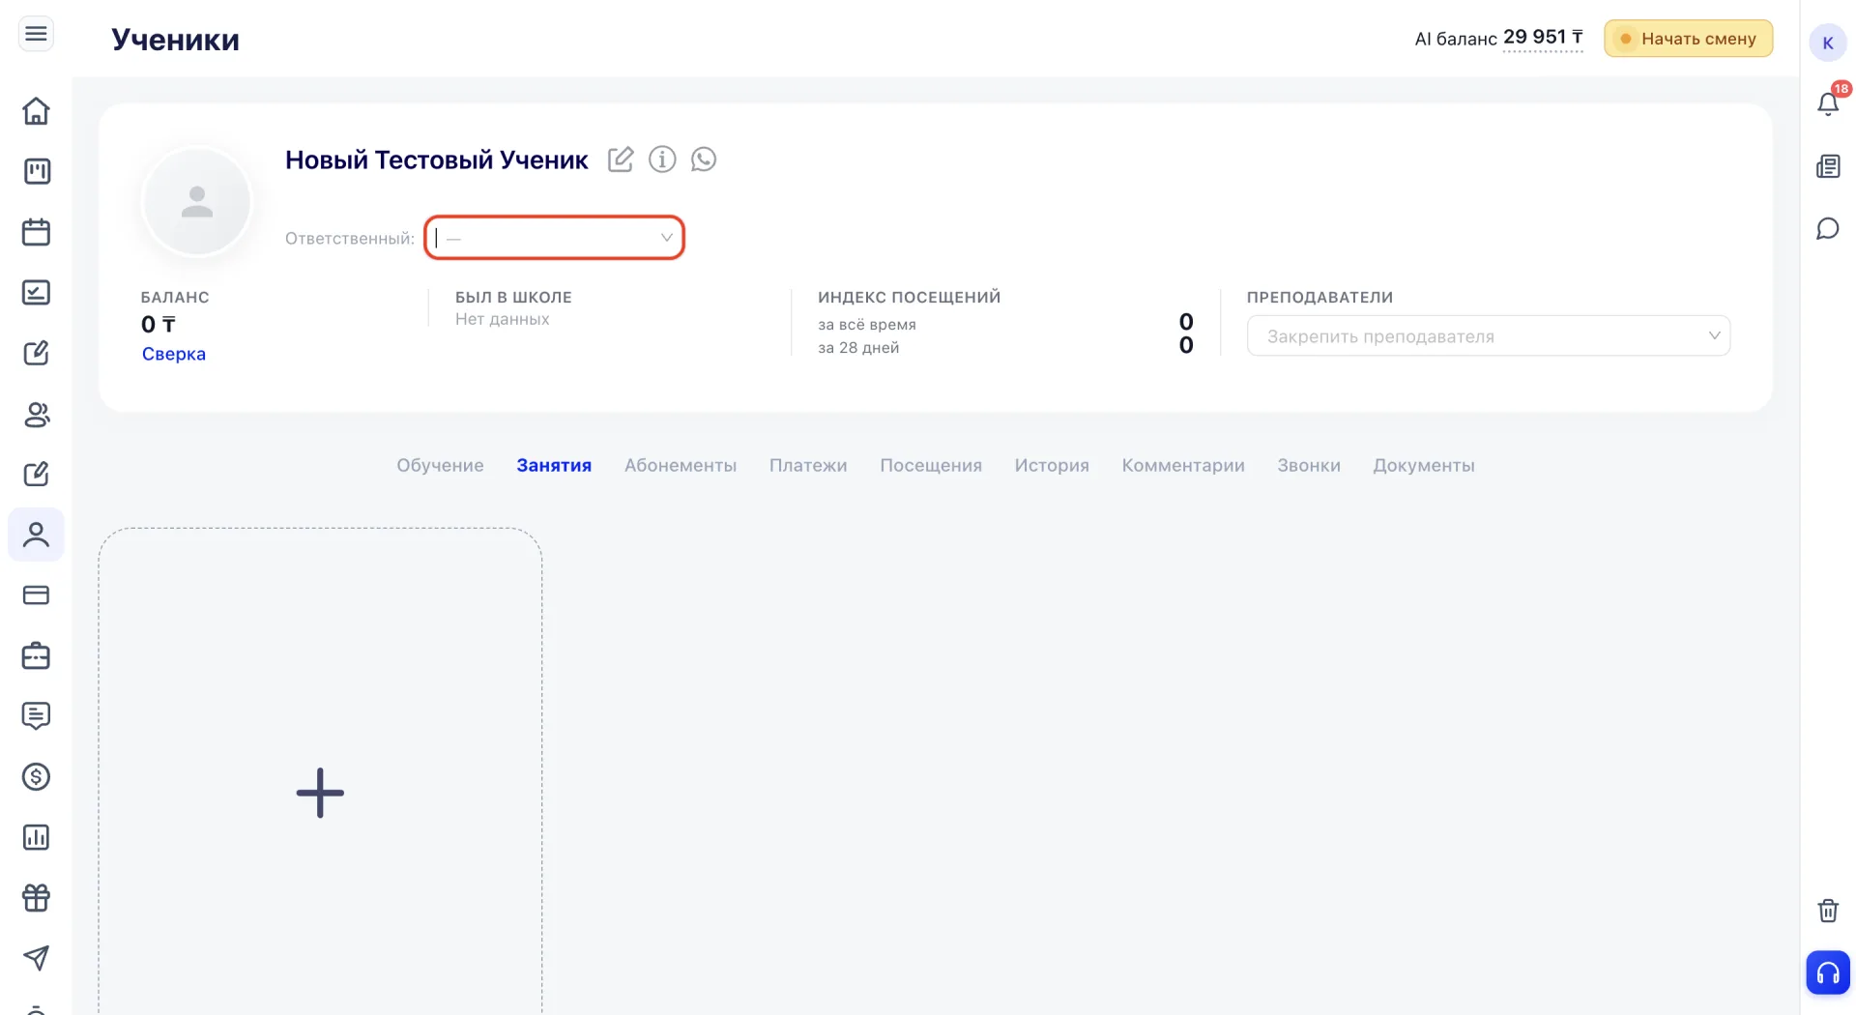Screen dimensions: 1856x1015
Task: Open the Абонементы tab
Action: click(681, 465)
